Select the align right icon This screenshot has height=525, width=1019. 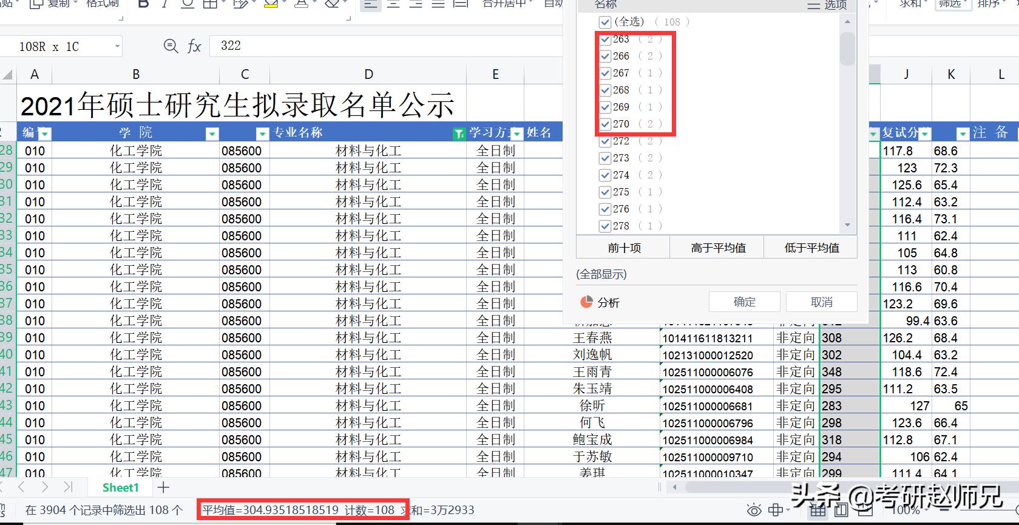(x=416, y=4)
